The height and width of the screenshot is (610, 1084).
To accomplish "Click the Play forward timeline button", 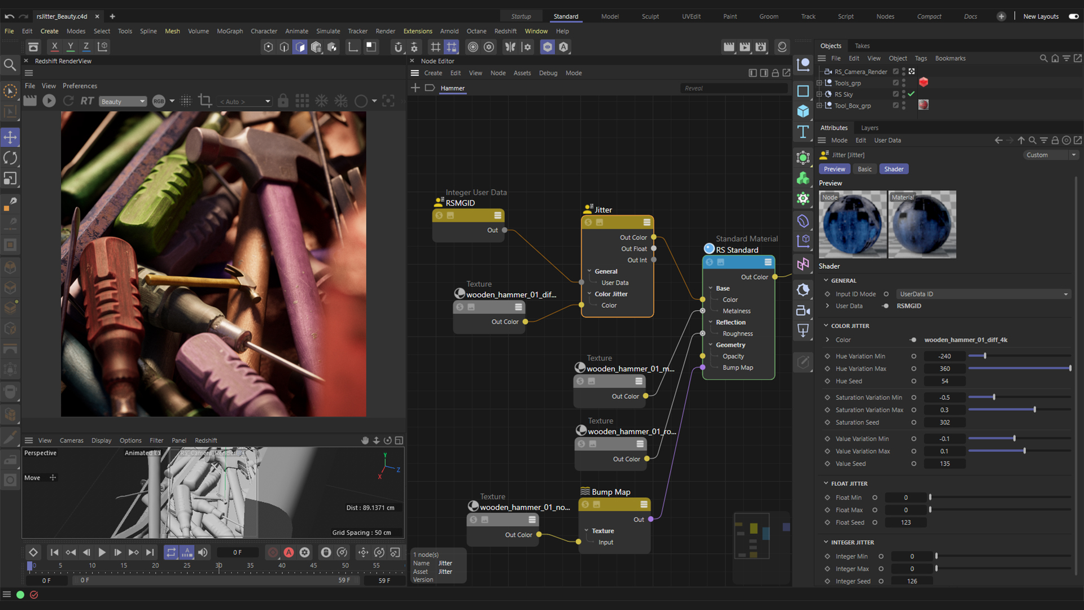I will 102,552.
